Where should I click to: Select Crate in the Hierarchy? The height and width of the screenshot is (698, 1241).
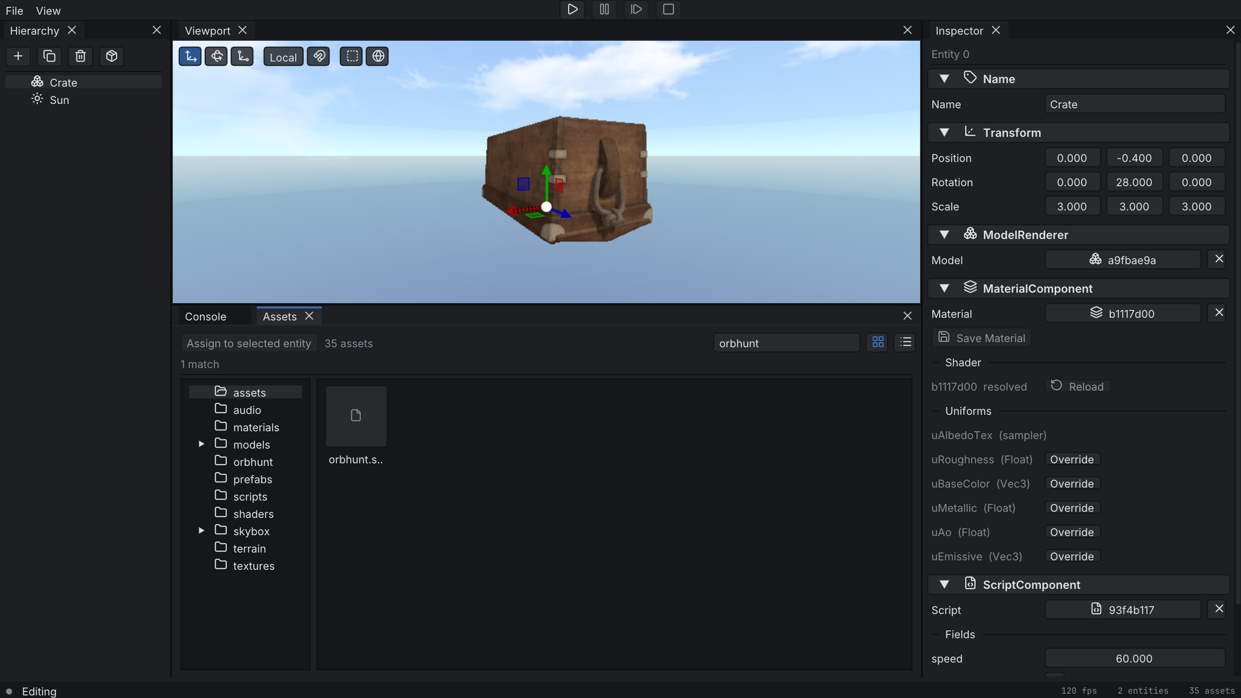pos(83,82)
